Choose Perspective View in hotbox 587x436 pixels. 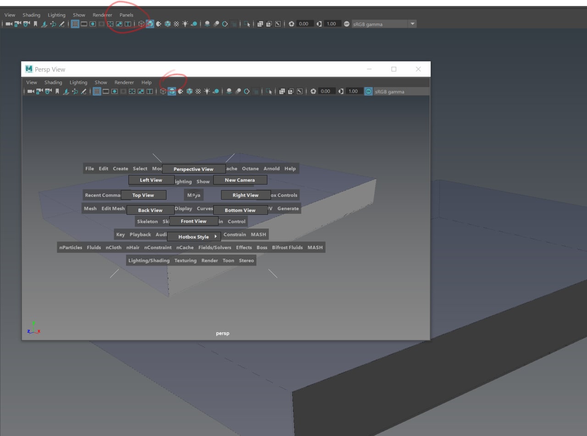(x=194, y=169)
